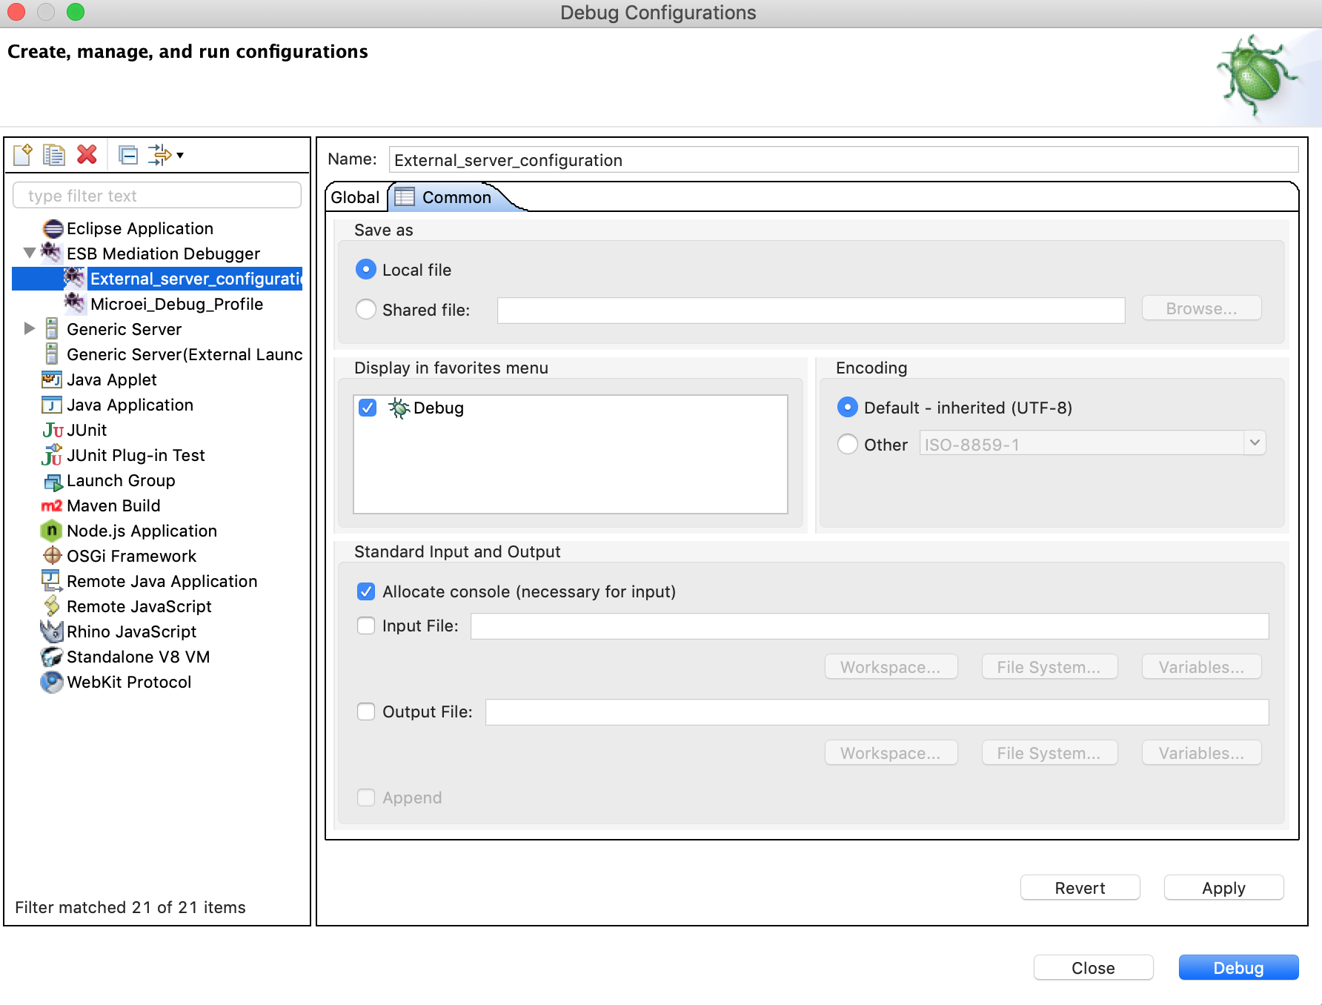Screen dimensions: 1322x1005
Task: Select Remote Java Application tree item
Action: [162, 581]
